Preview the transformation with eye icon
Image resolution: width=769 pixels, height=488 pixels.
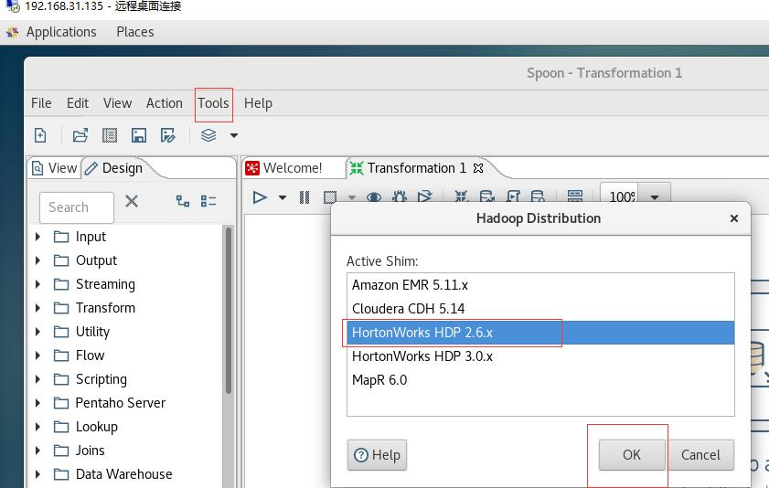374,197
